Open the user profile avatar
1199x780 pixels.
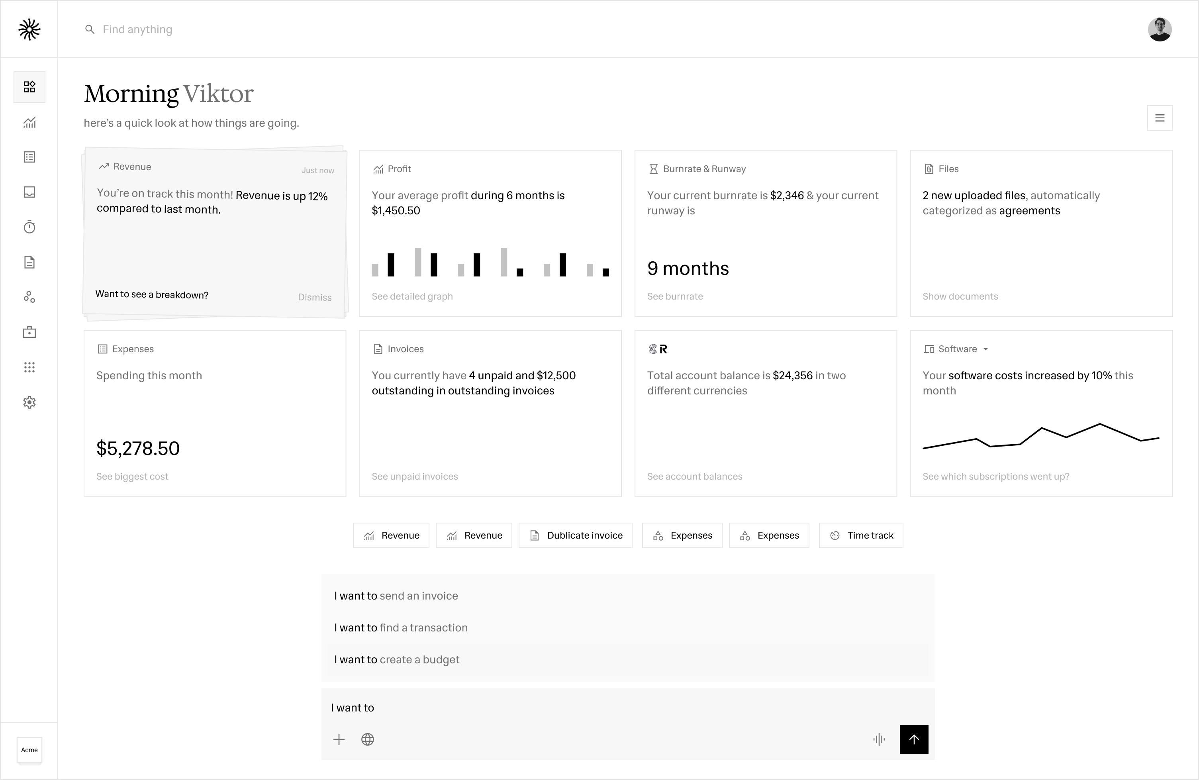[x=1160, y=29]
